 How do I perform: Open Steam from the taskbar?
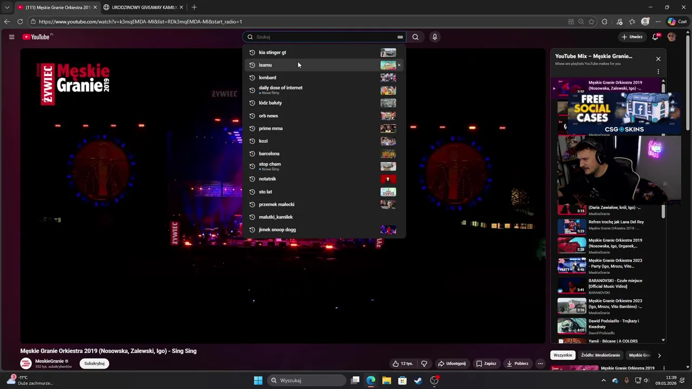418,380
